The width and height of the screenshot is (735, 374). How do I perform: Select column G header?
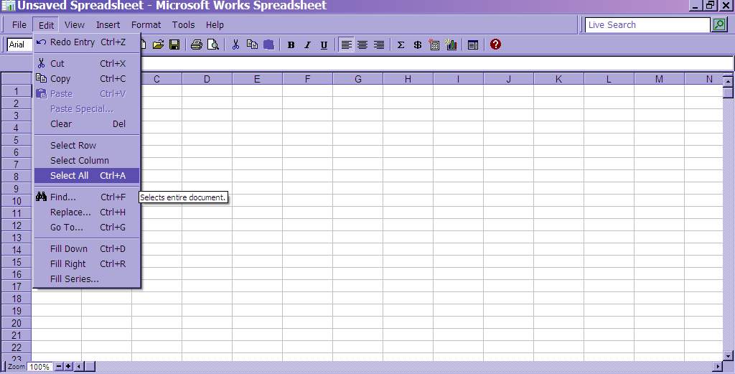(x=358, y=79)
